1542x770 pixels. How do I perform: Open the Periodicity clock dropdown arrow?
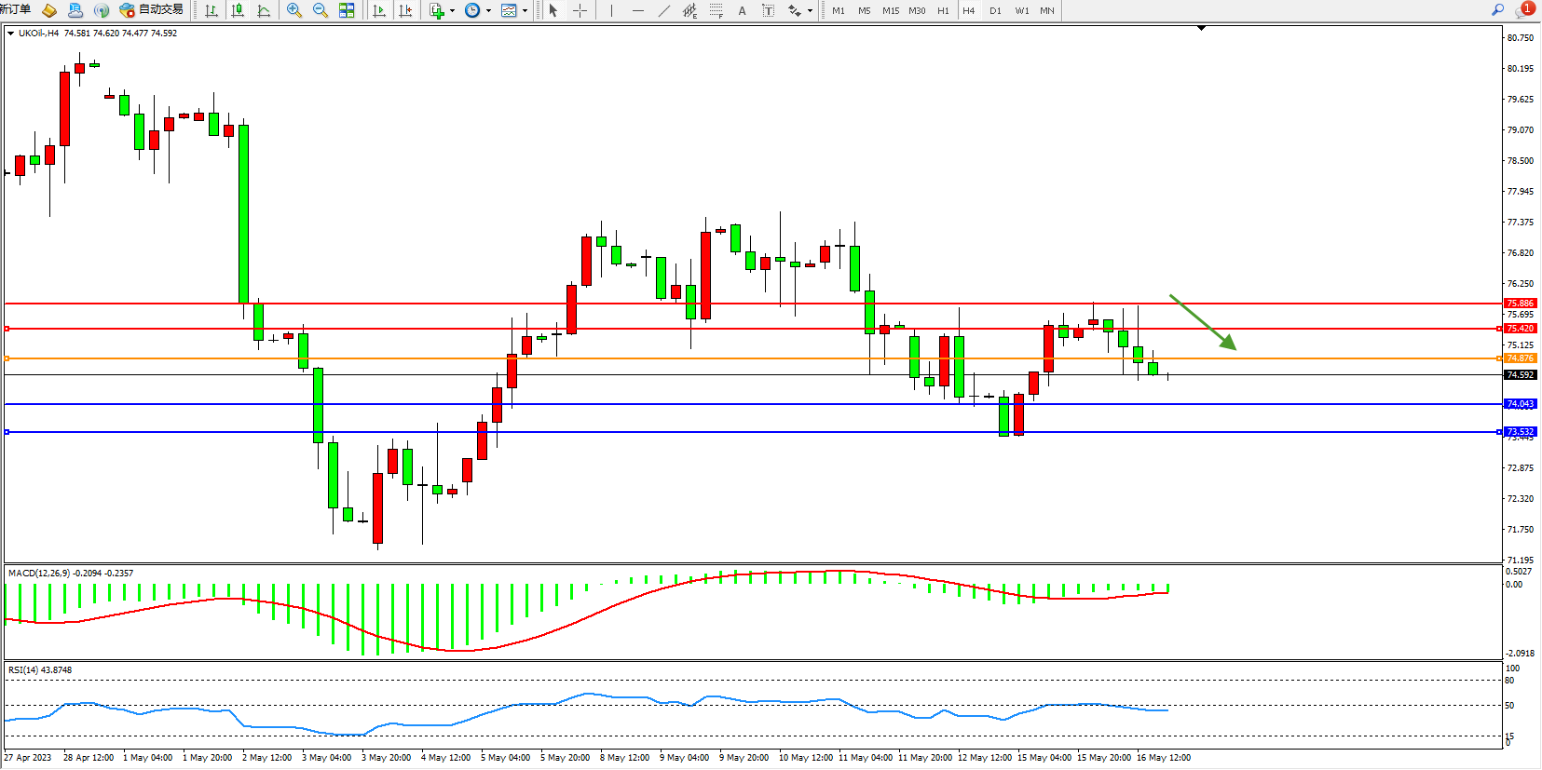pyautogui.click(x=488, y=11)
